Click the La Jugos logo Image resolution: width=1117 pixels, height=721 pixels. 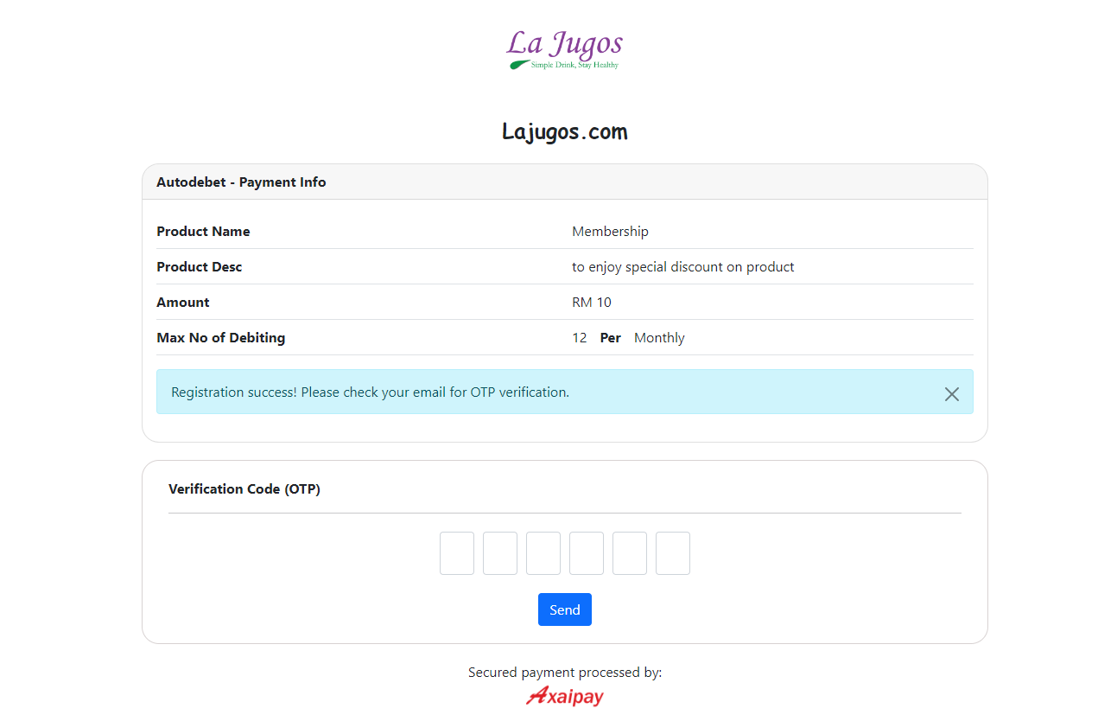[564, 50]
